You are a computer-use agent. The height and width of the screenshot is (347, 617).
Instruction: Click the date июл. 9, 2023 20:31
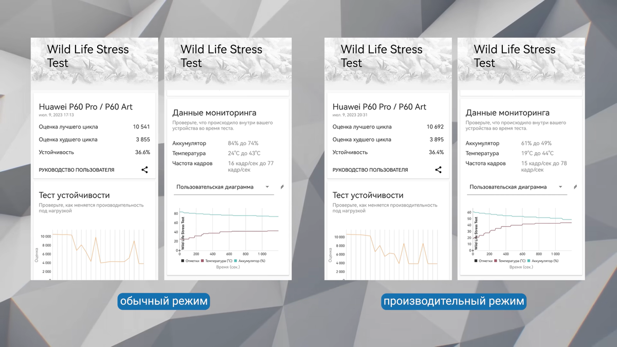(x=350, y=115)
